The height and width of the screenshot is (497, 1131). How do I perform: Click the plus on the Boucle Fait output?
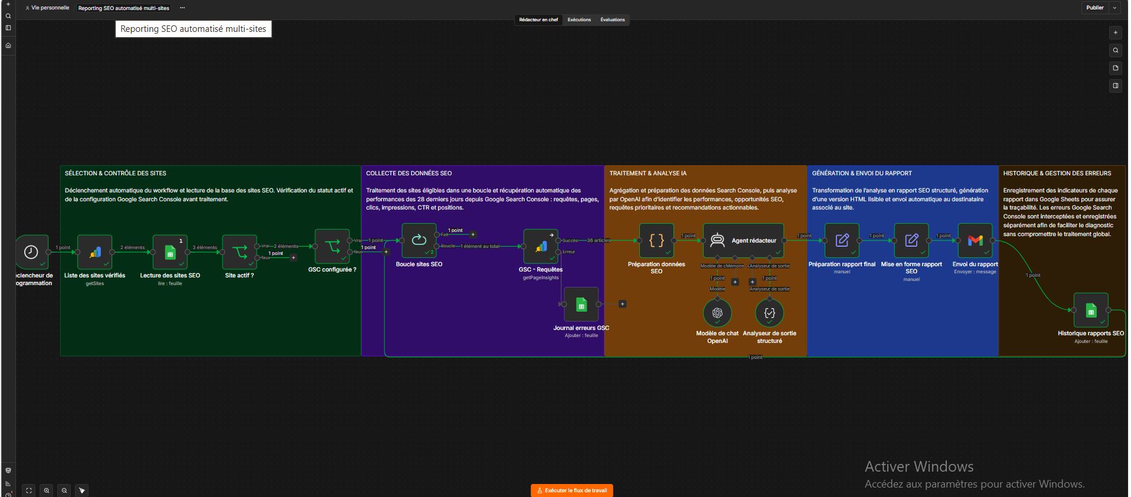click(473, 234)
